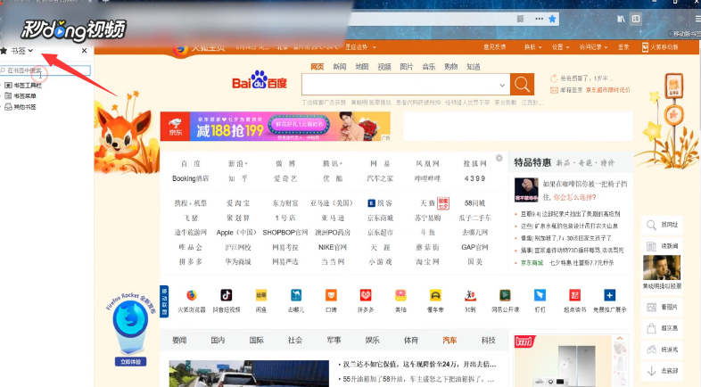Open the Firefox Library icon
The image size is (701, 387).
621,19
